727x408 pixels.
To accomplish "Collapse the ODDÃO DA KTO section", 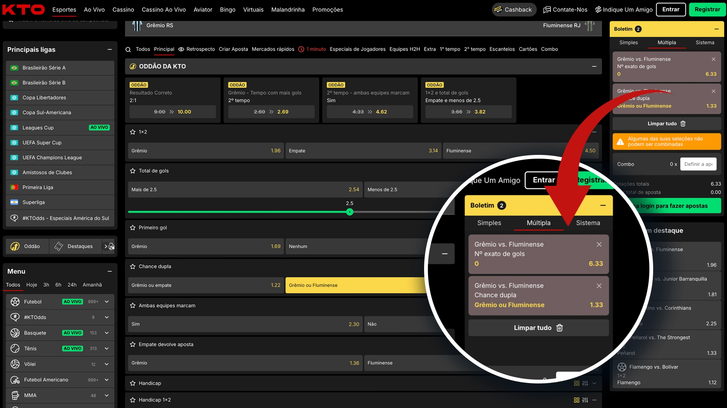I will (x=594, y=66).
